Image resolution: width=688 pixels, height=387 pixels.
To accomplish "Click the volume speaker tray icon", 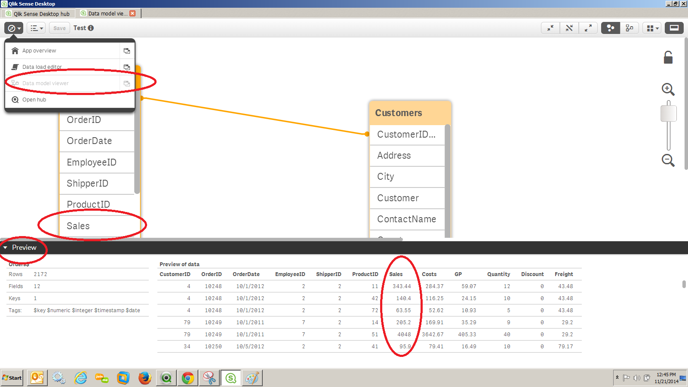I will coord(637,378).
